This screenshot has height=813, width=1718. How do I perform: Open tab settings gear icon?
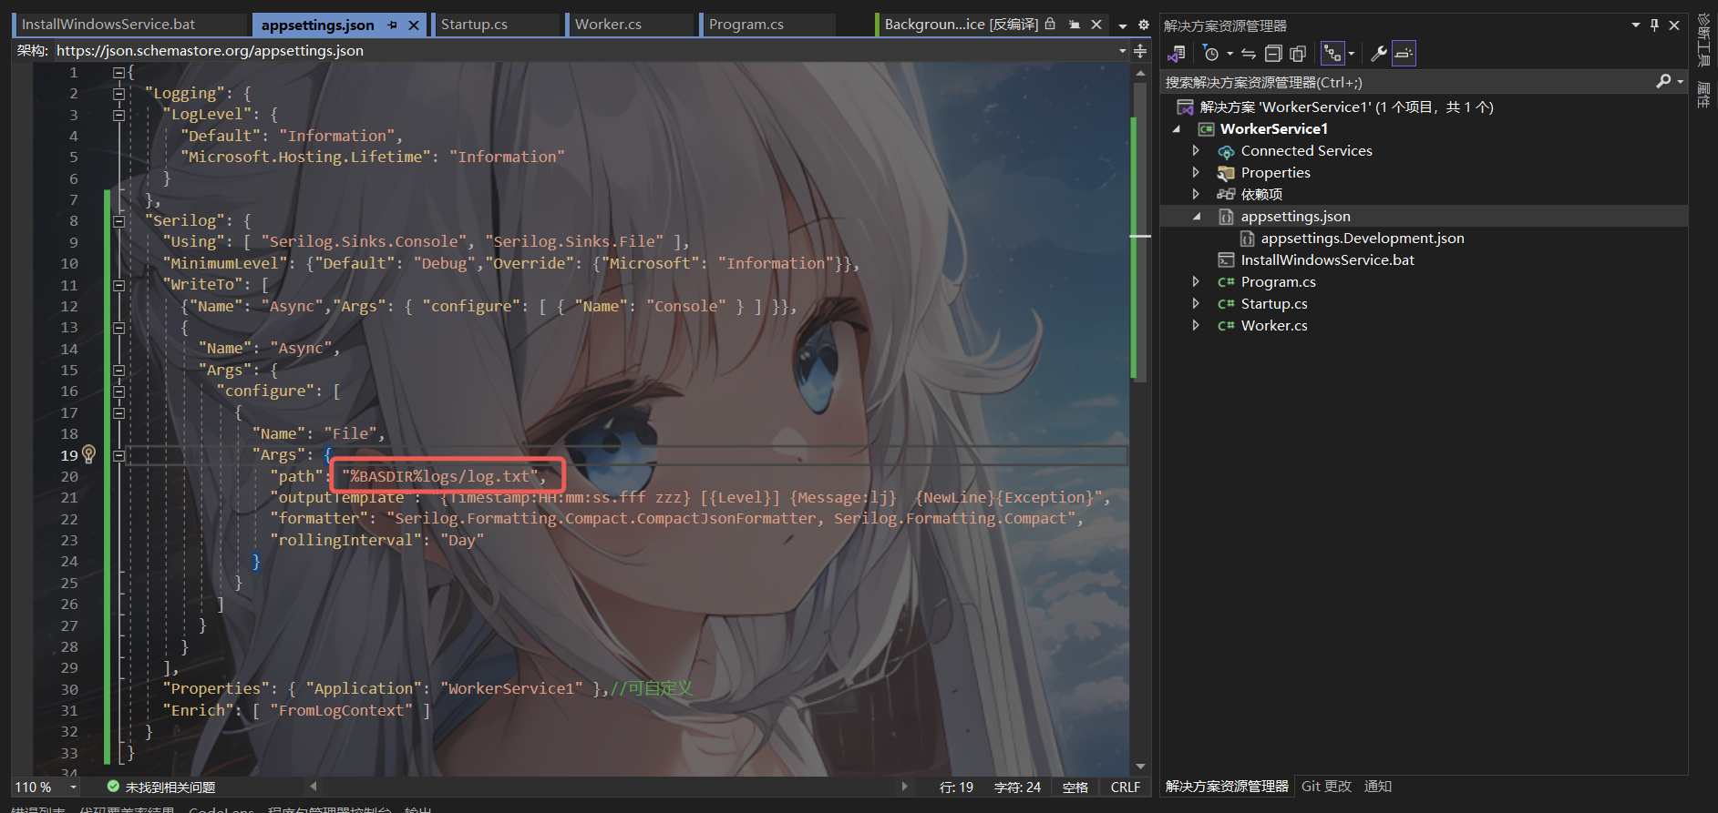point(1144,25)
